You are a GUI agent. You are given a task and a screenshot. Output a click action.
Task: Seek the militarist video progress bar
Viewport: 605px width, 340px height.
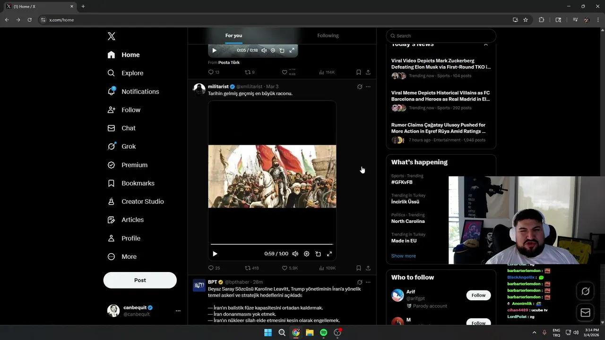tap(272, 244)
